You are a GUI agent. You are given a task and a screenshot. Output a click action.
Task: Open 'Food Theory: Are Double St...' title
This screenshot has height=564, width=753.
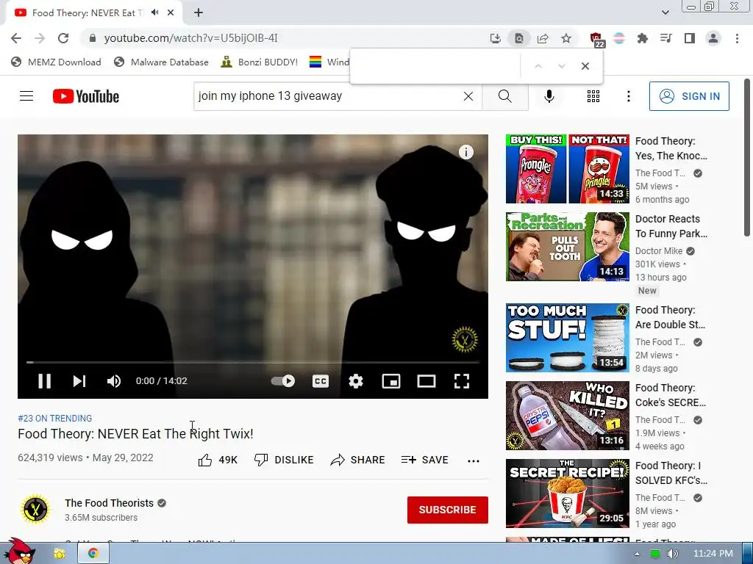[671, 317]
